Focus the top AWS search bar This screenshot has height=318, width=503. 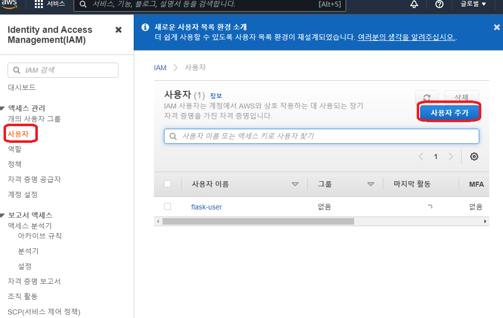210,5
